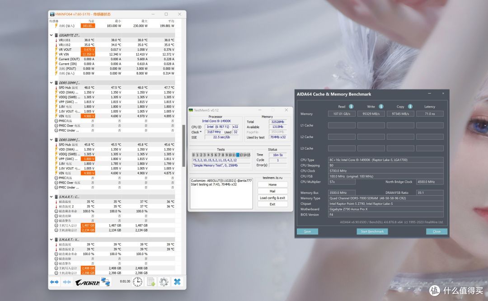Click the 平均 column header in HWiNFO

tap(171, 21)
